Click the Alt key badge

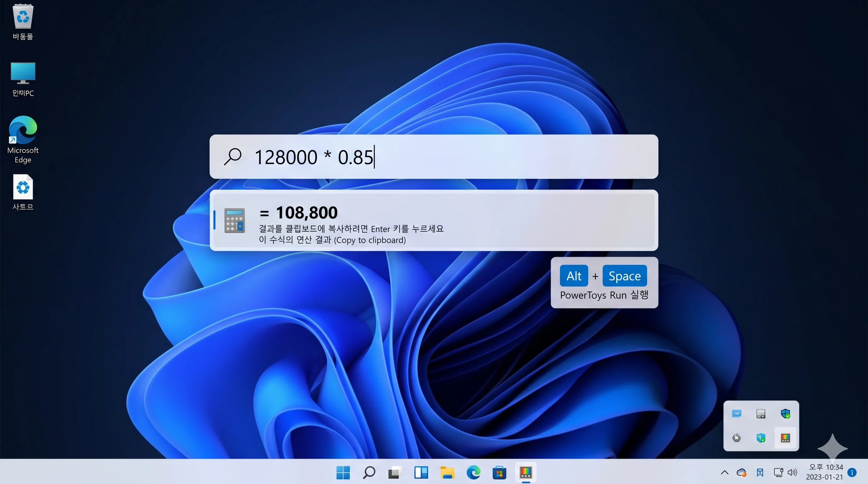pyautogui.click(x=574, y=276)
